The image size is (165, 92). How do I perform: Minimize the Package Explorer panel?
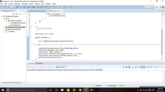coord(21,11)
